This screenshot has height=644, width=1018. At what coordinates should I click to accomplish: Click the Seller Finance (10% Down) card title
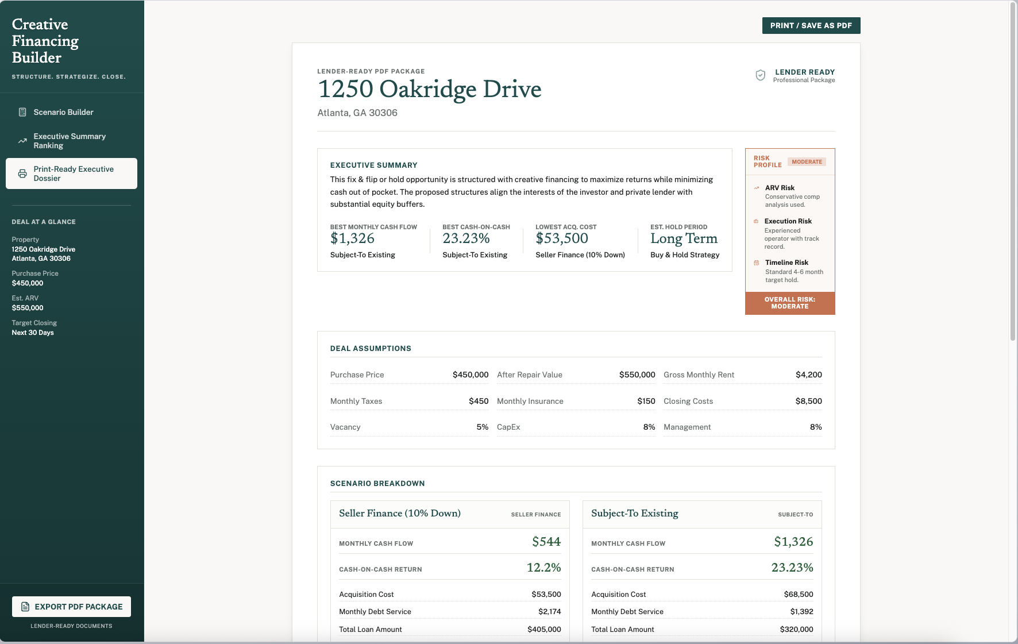(400, 514)
